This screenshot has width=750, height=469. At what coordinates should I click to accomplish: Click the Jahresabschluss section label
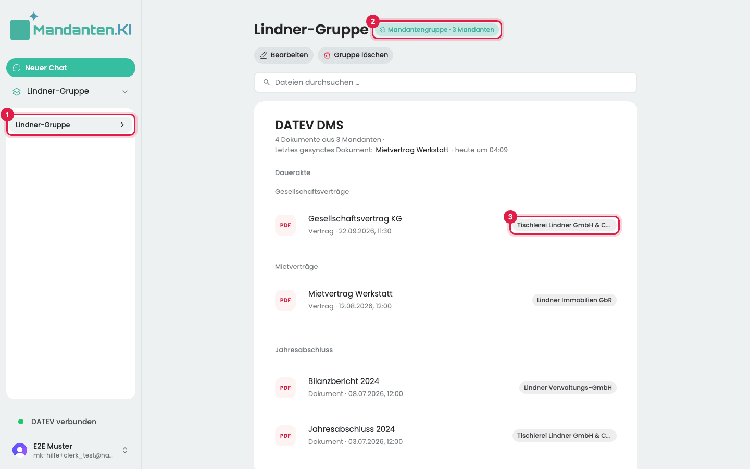[304, 350]
